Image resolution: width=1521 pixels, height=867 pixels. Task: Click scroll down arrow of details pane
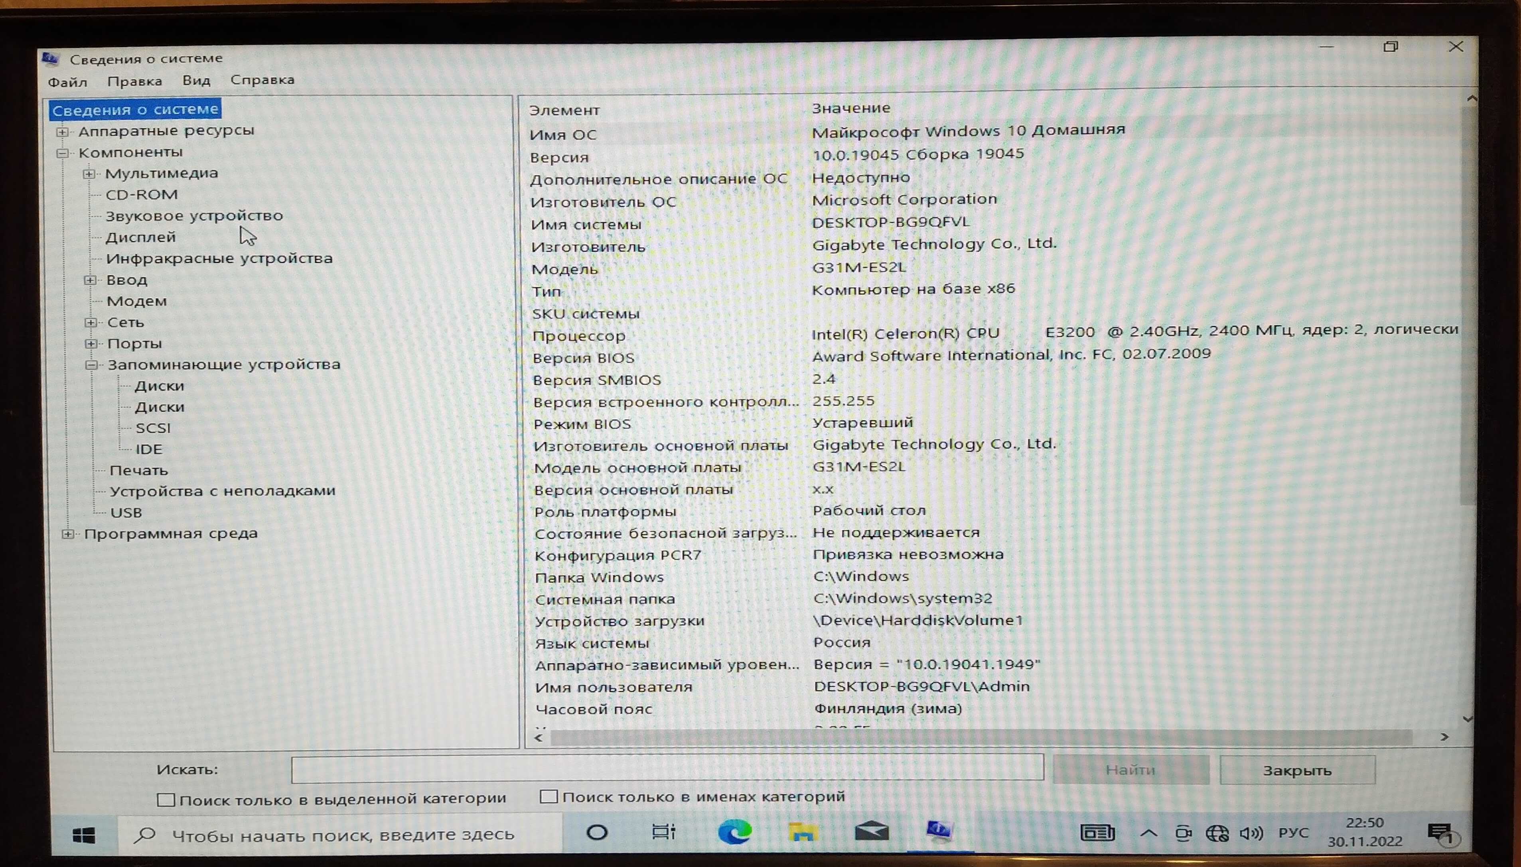[x=1469, y=719]
